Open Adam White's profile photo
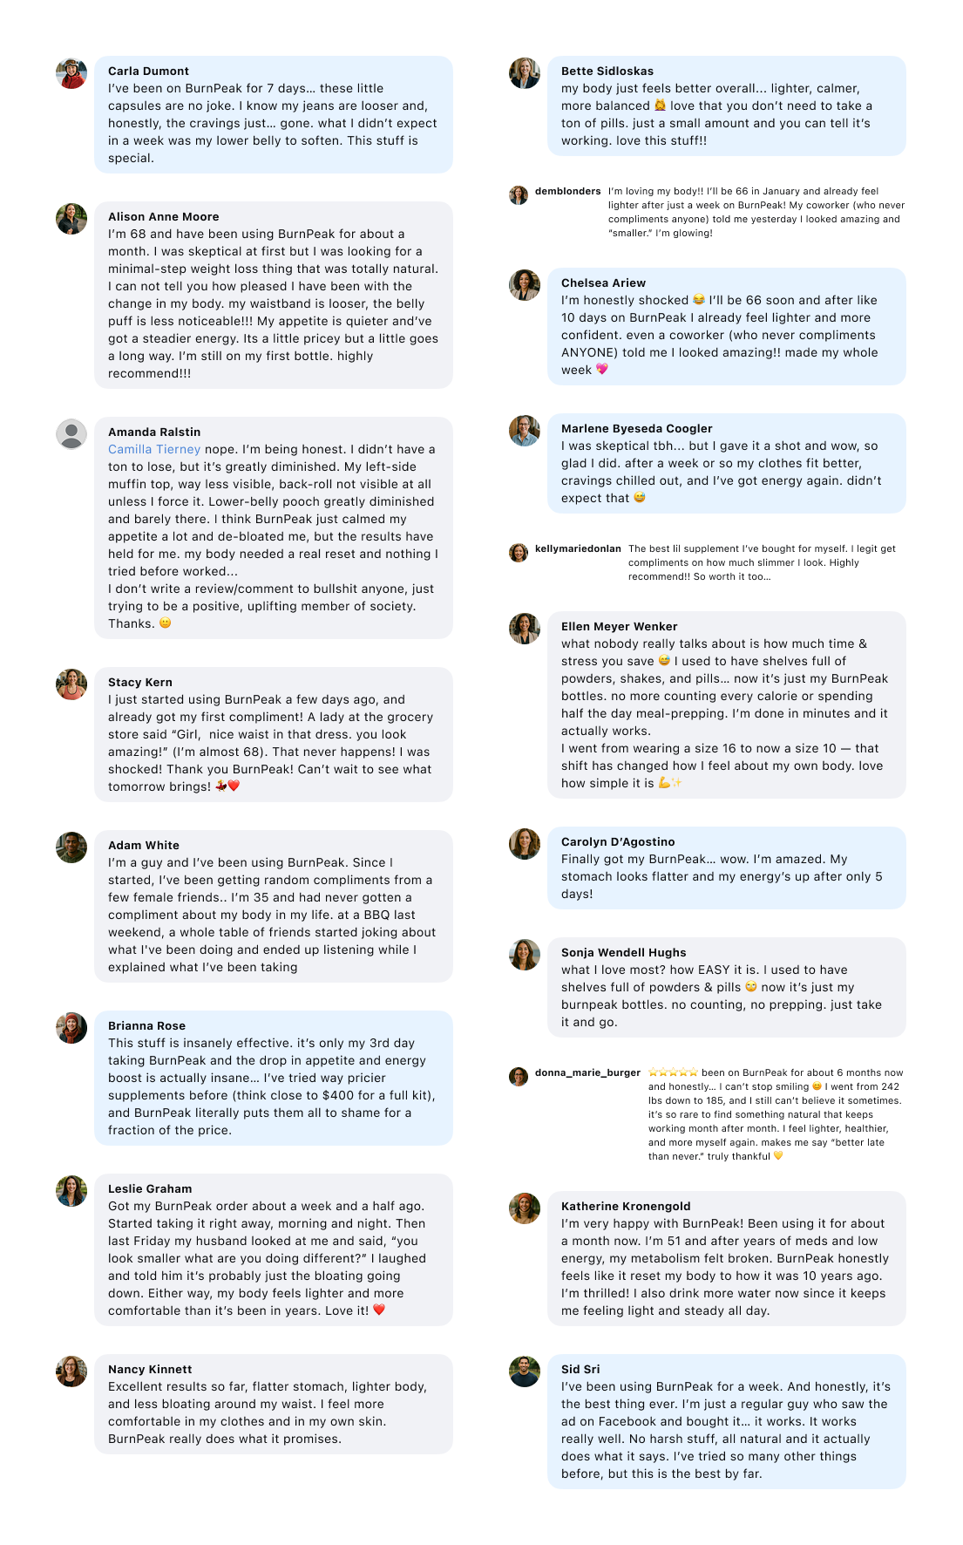The height and width of the screenshot is (1545, 963). tap(71, 847)
